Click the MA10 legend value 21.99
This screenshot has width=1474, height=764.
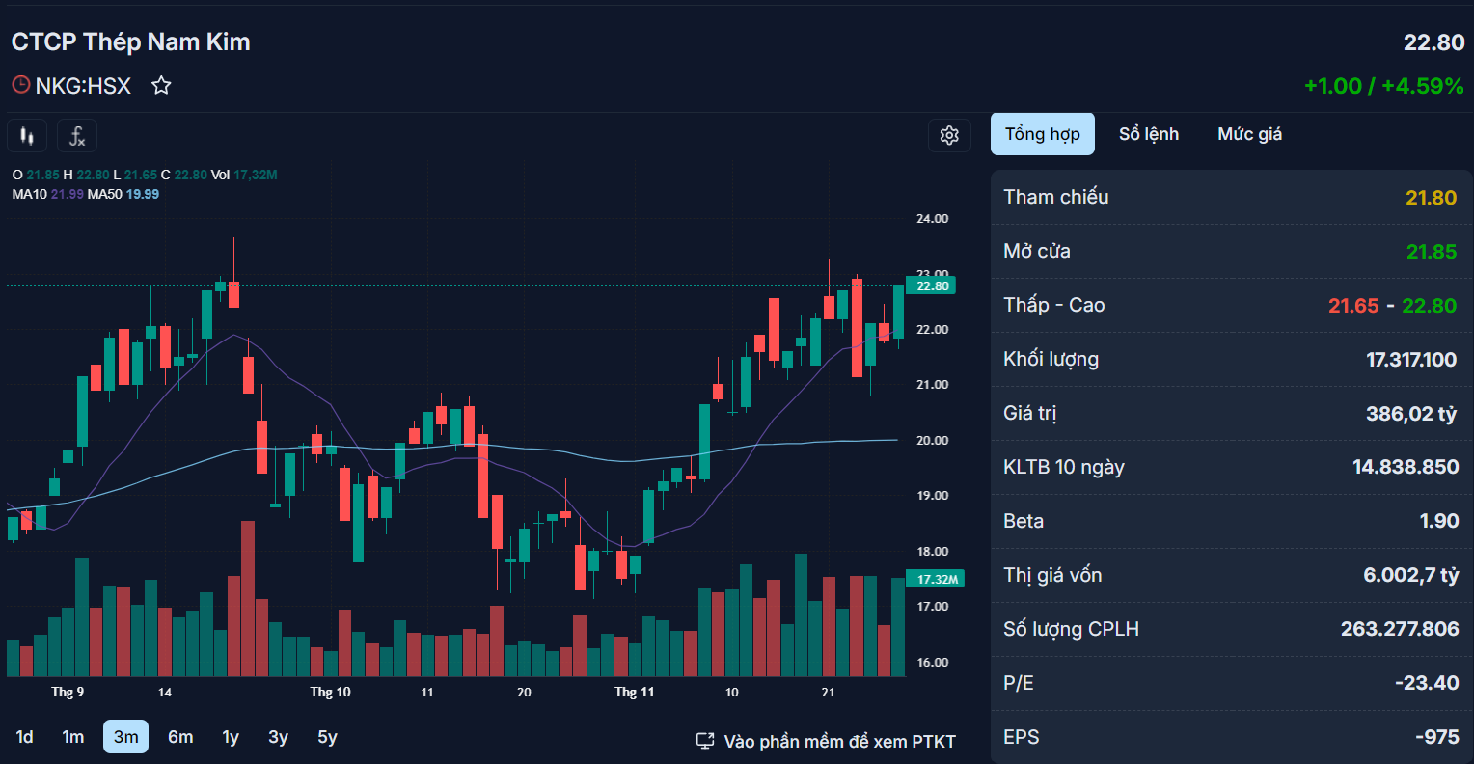tap(68, 194)
